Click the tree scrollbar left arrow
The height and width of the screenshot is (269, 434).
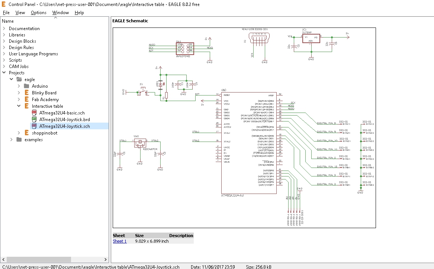pos(4,259)
